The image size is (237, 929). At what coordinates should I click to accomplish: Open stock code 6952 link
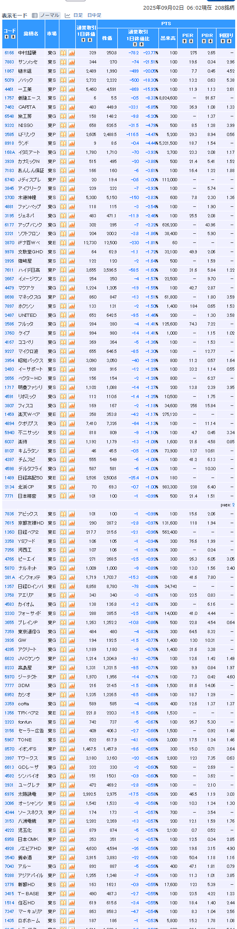9,695
